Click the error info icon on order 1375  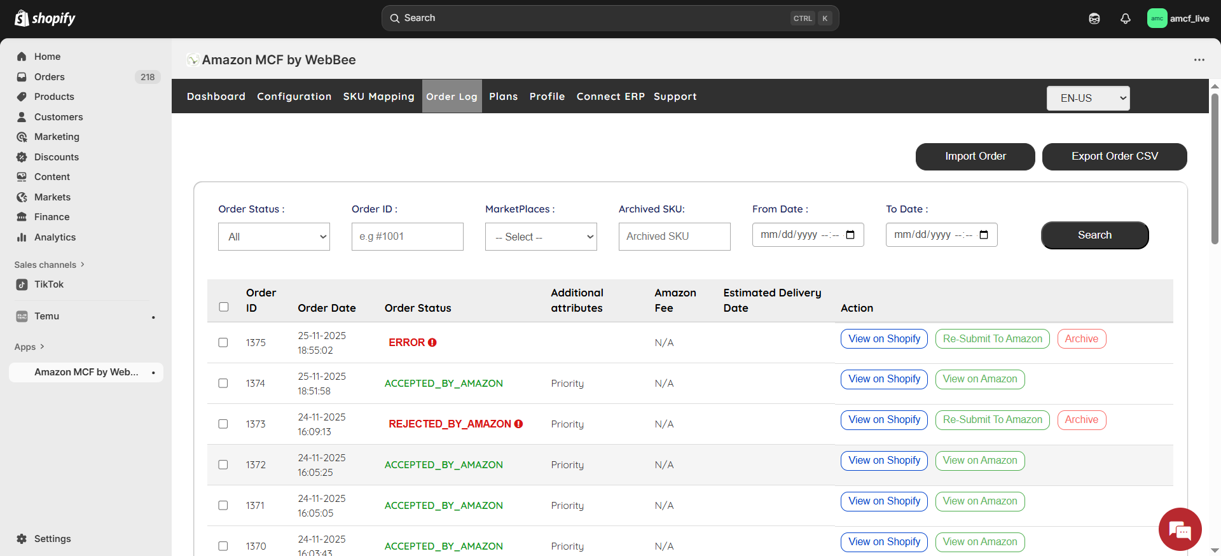(432, 342)
